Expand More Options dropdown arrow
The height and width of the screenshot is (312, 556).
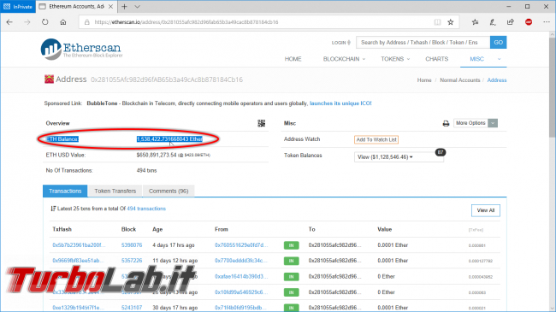pos(493,123)
